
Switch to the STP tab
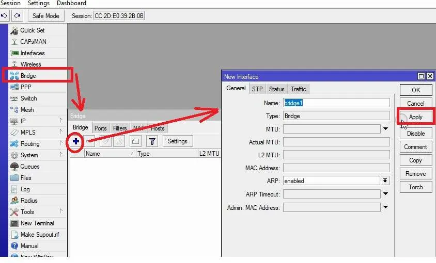[257, 89]
